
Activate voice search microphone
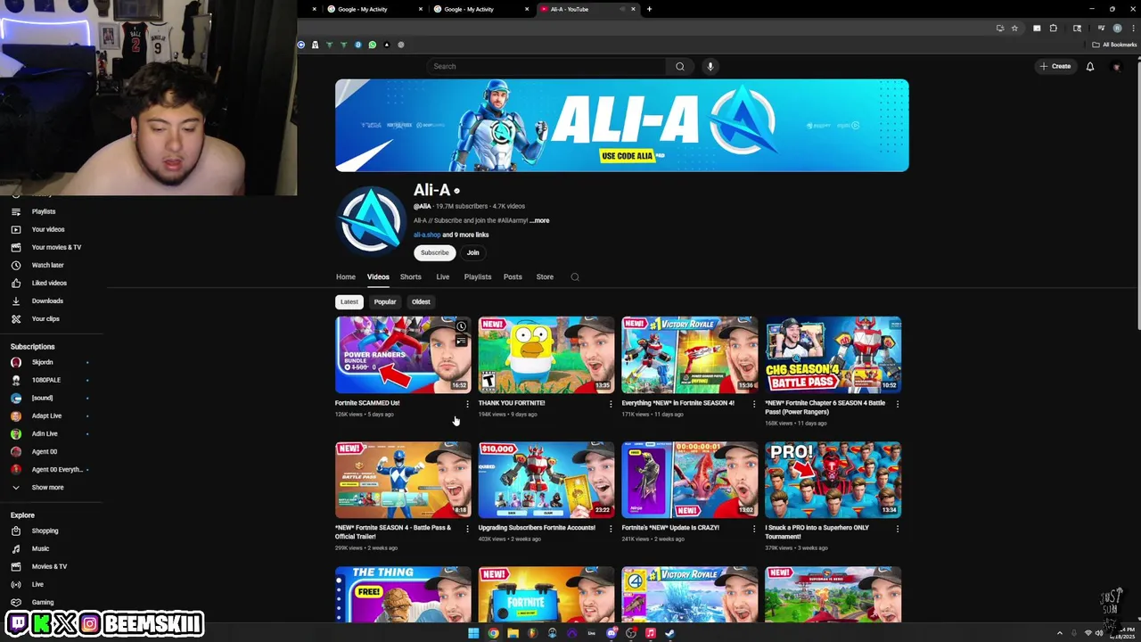pyautogui.click(x=710, y=66)
